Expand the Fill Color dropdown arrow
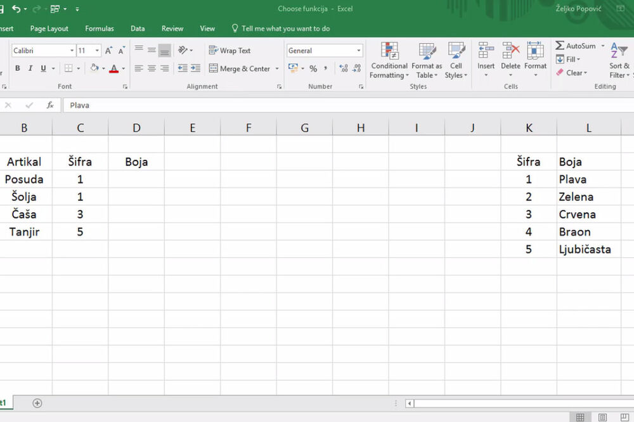Image resolution: width=634 pixels, height=422 pixels. [x=102, y=68]
